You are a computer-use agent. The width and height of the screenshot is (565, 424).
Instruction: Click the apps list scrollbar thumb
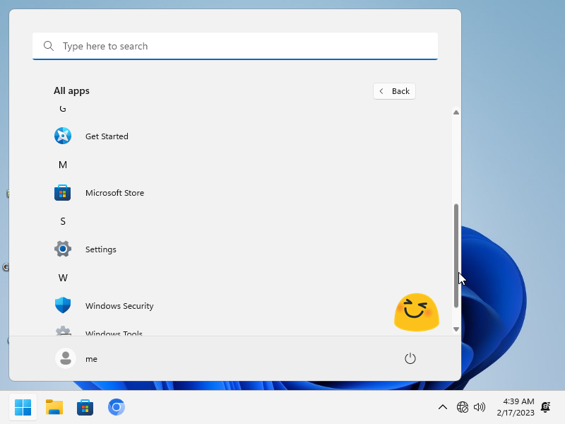[456, 256]
